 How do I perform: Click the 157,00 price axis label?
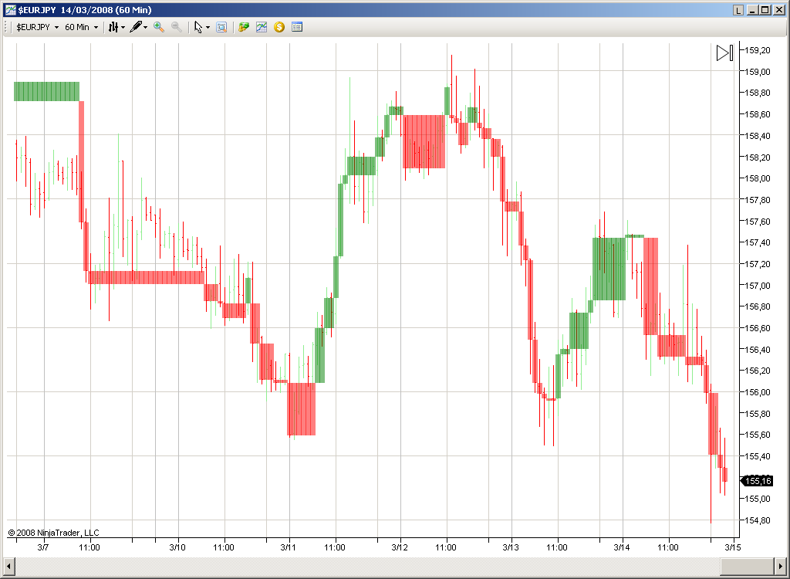click(x=758, y=285)
